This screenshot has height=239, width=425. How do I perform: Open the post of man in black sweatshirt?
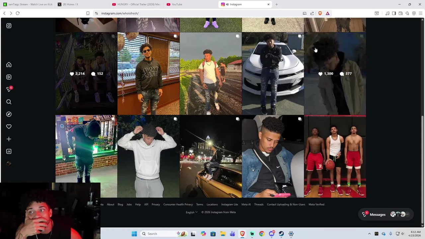(148, 74)
